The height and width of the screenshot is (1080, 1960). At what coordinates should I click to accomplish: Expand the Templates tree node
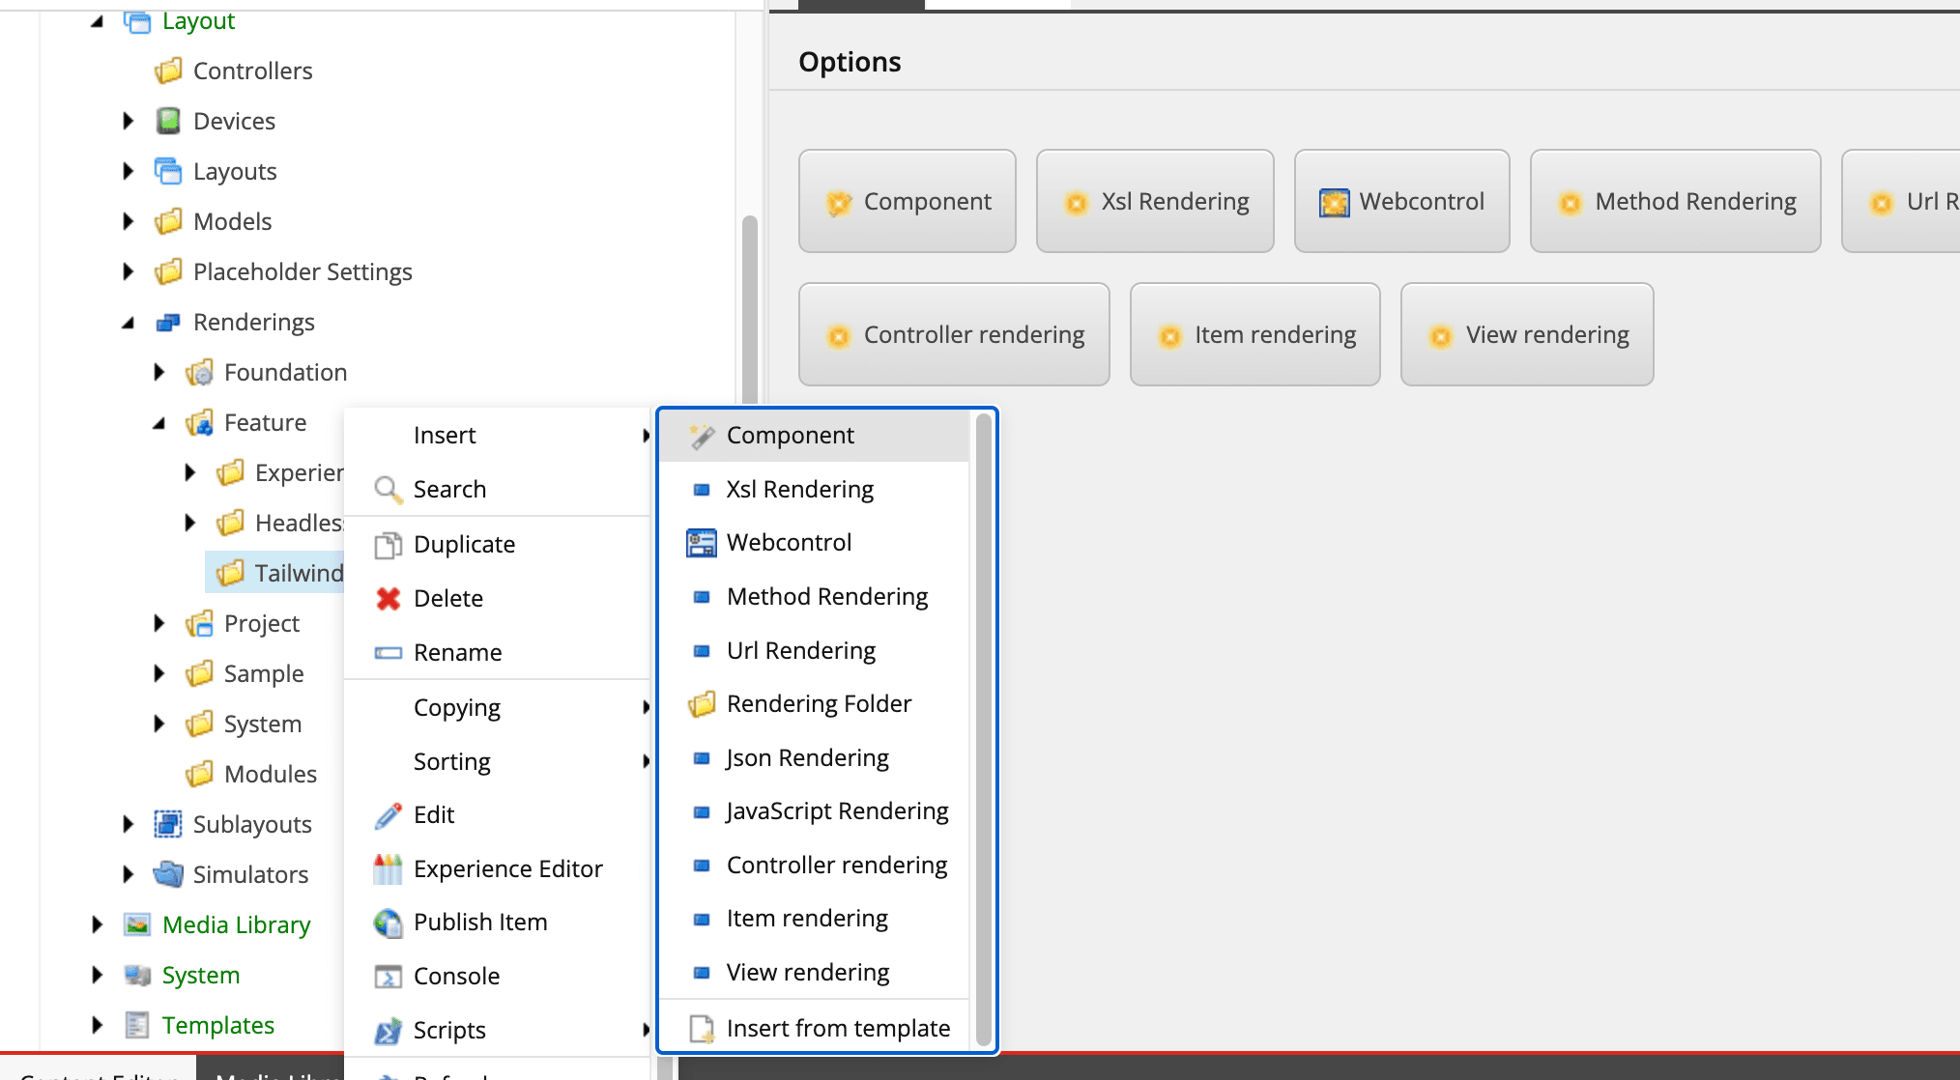[97, 1025]
